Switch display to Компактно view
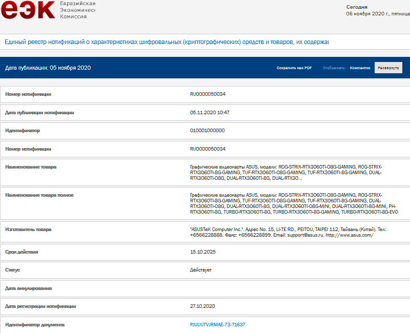This screenshot has height=333, width=410. (360, 68)
